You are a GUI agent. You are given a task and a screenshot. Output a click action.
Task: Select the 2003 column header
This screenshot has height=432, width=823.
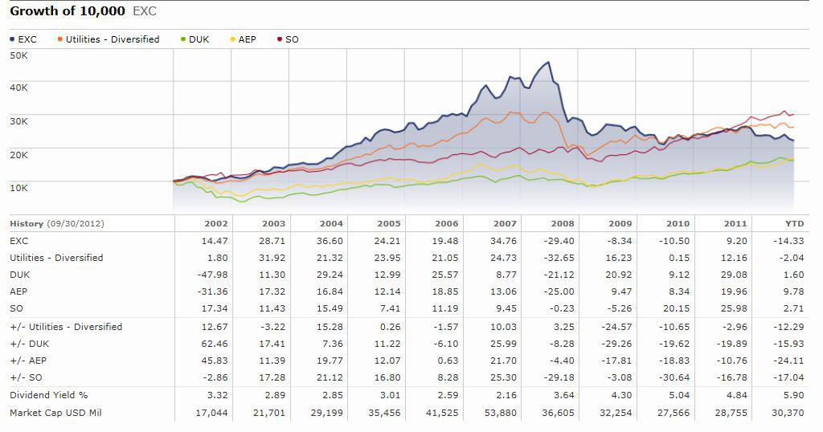273,223
